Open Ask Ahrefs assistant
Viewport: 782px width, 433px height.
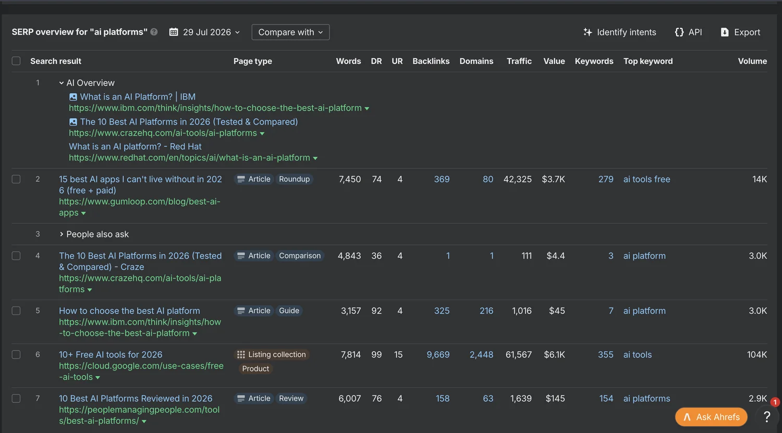[x=711, y=417]
